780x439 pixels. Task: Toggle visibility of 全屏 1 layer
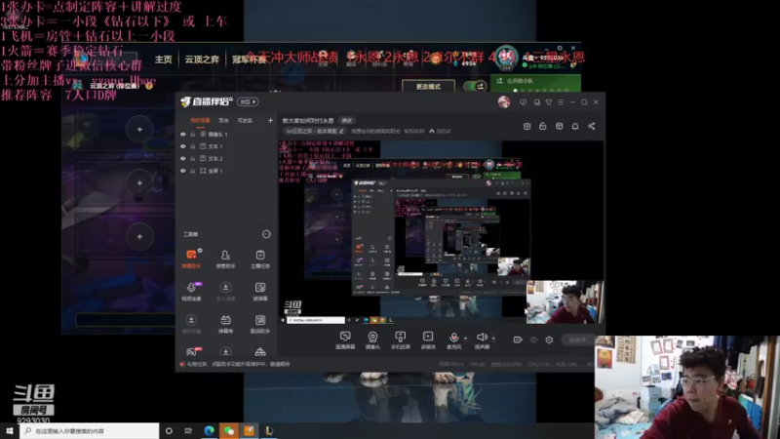183,171
